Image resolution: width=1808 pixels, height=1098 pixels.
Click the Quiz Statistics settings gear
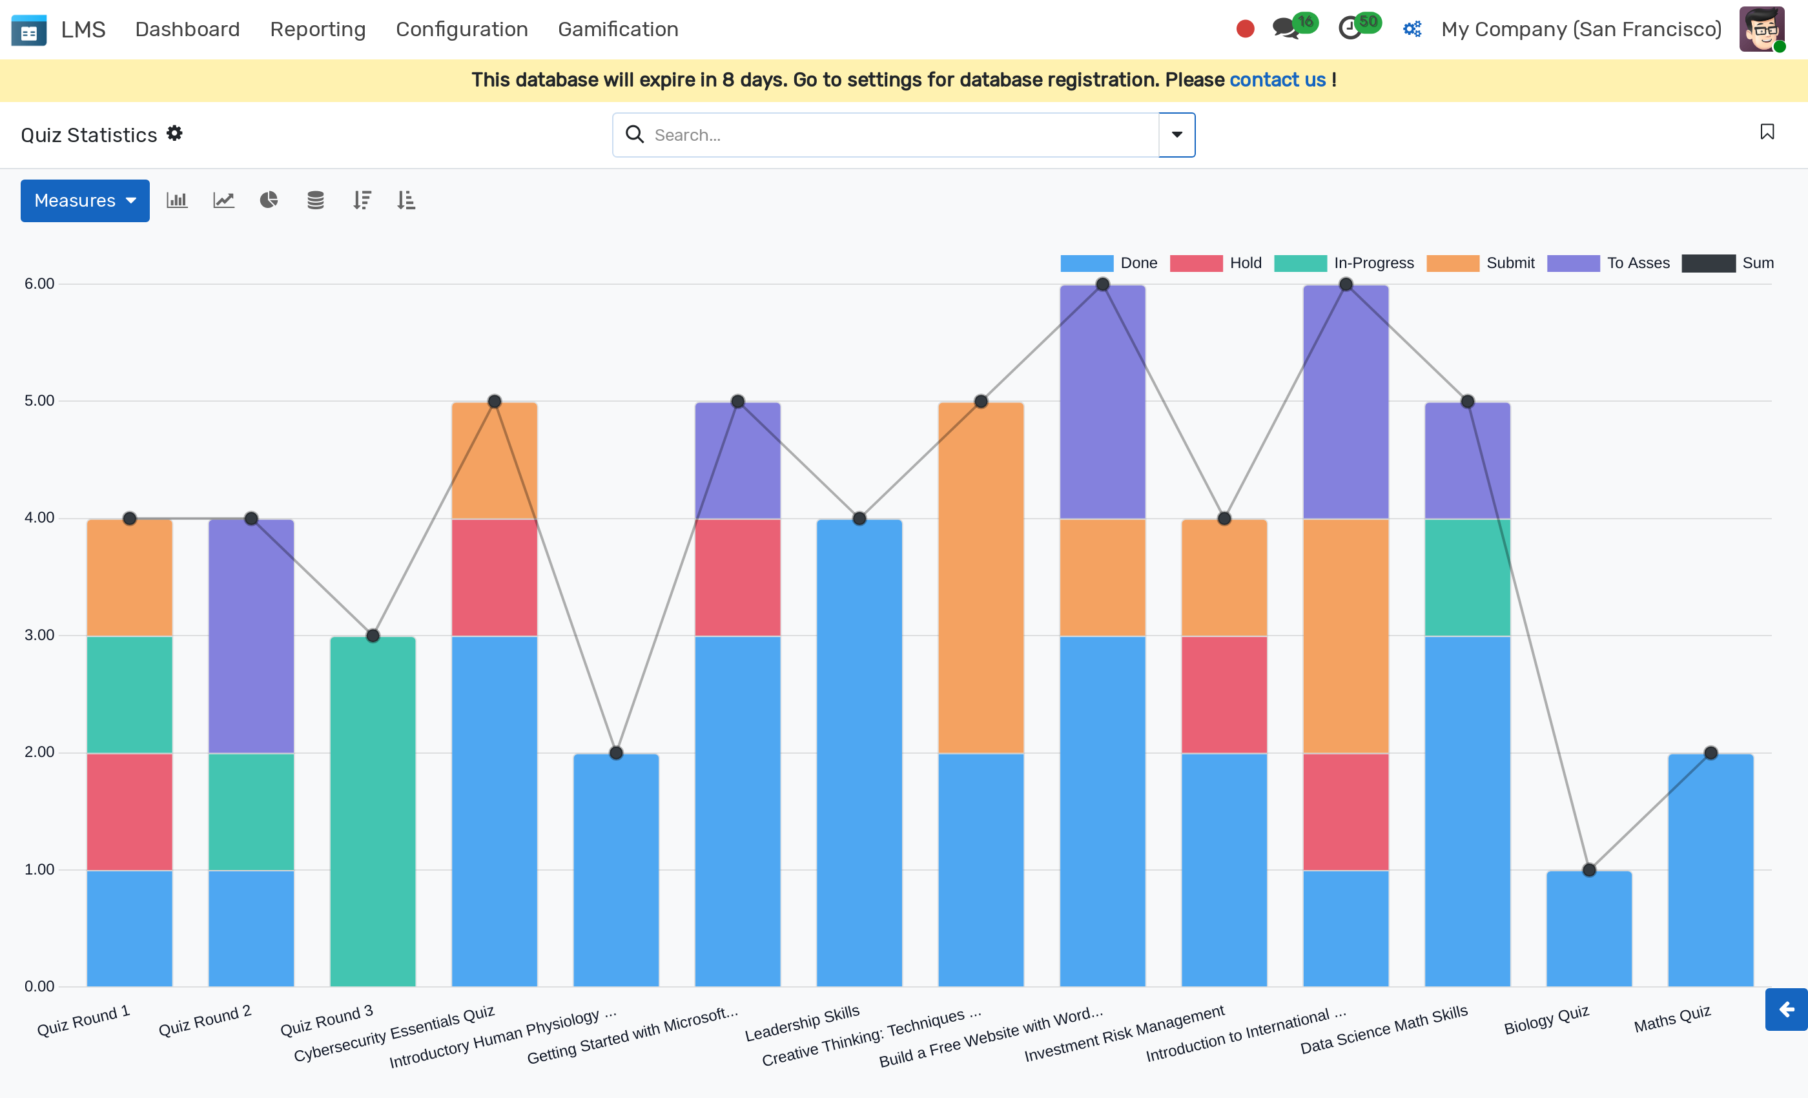coord(174,134)
